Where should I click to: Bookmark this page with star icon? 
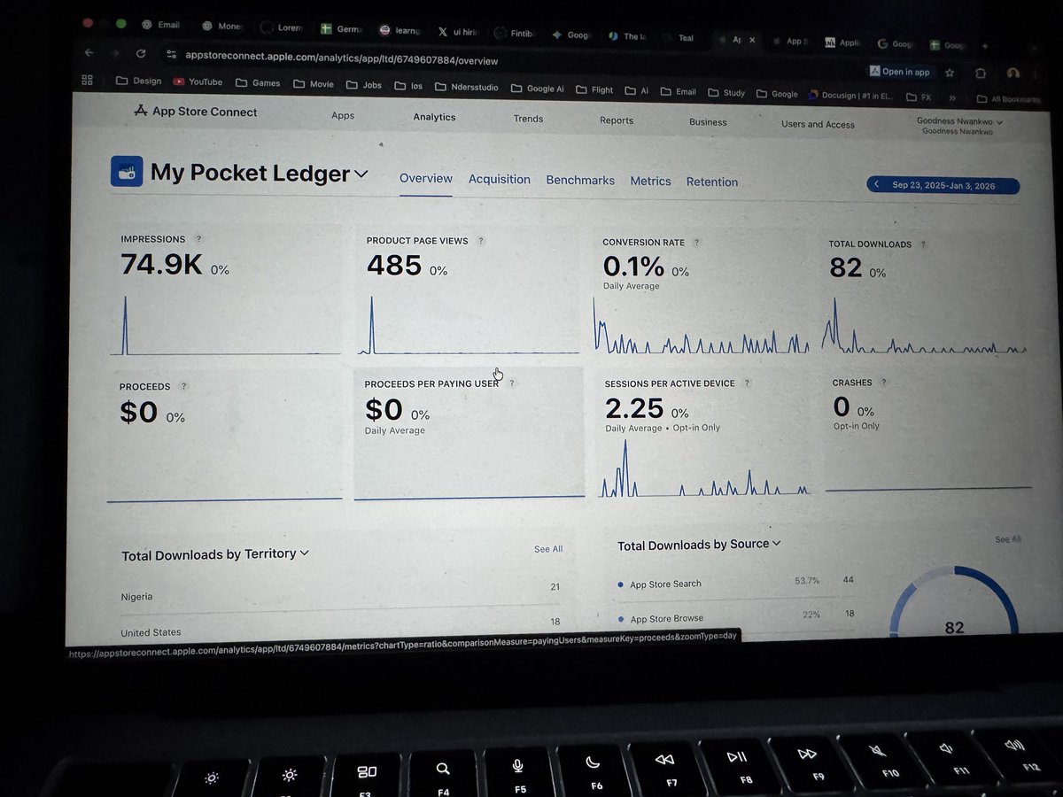click(x=950, y=73)
